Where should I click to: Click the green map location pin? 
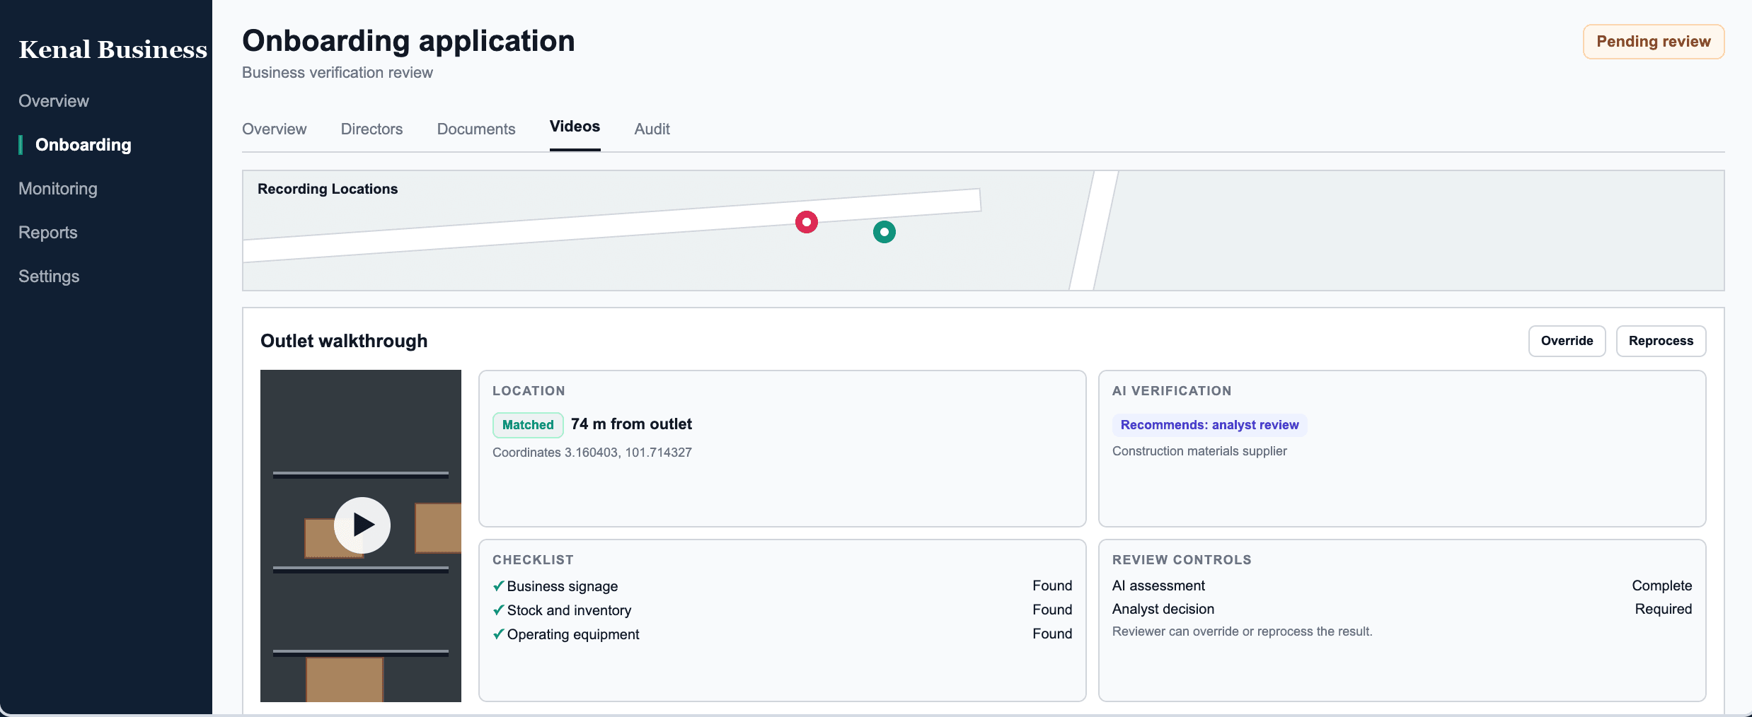coord(884,231)
